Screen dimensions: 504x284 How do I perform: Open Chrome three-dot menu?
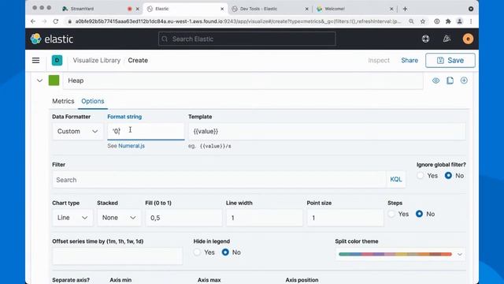471,21
